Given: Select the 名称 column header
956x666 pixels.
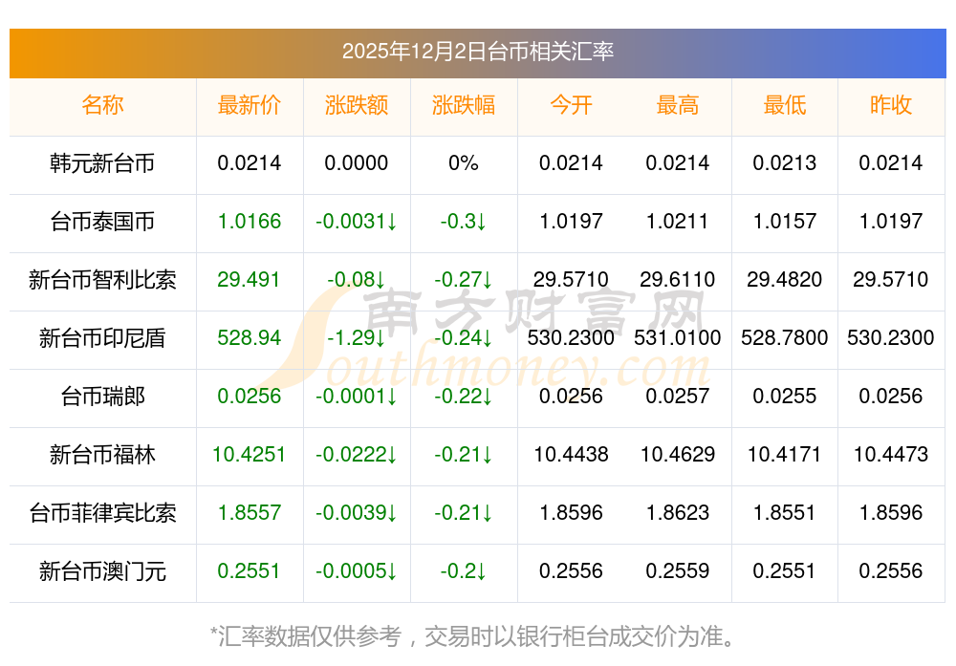Looking at the screenshot, I should pyautogui.click(x=102, y=105).
